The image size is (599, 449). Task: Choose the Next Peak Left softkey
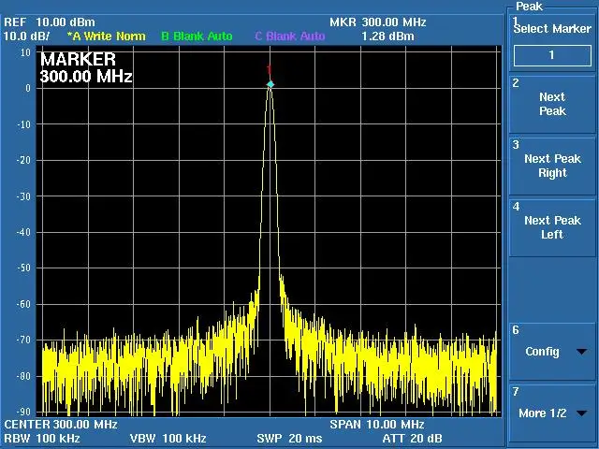pyautogui.click(x=552, y=227)
